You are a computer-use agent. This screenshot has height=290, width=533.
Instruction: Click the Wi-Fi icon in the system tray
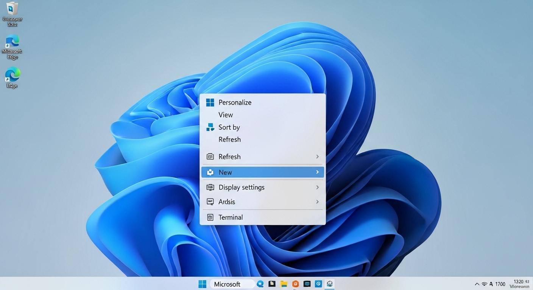click(484, 284)
